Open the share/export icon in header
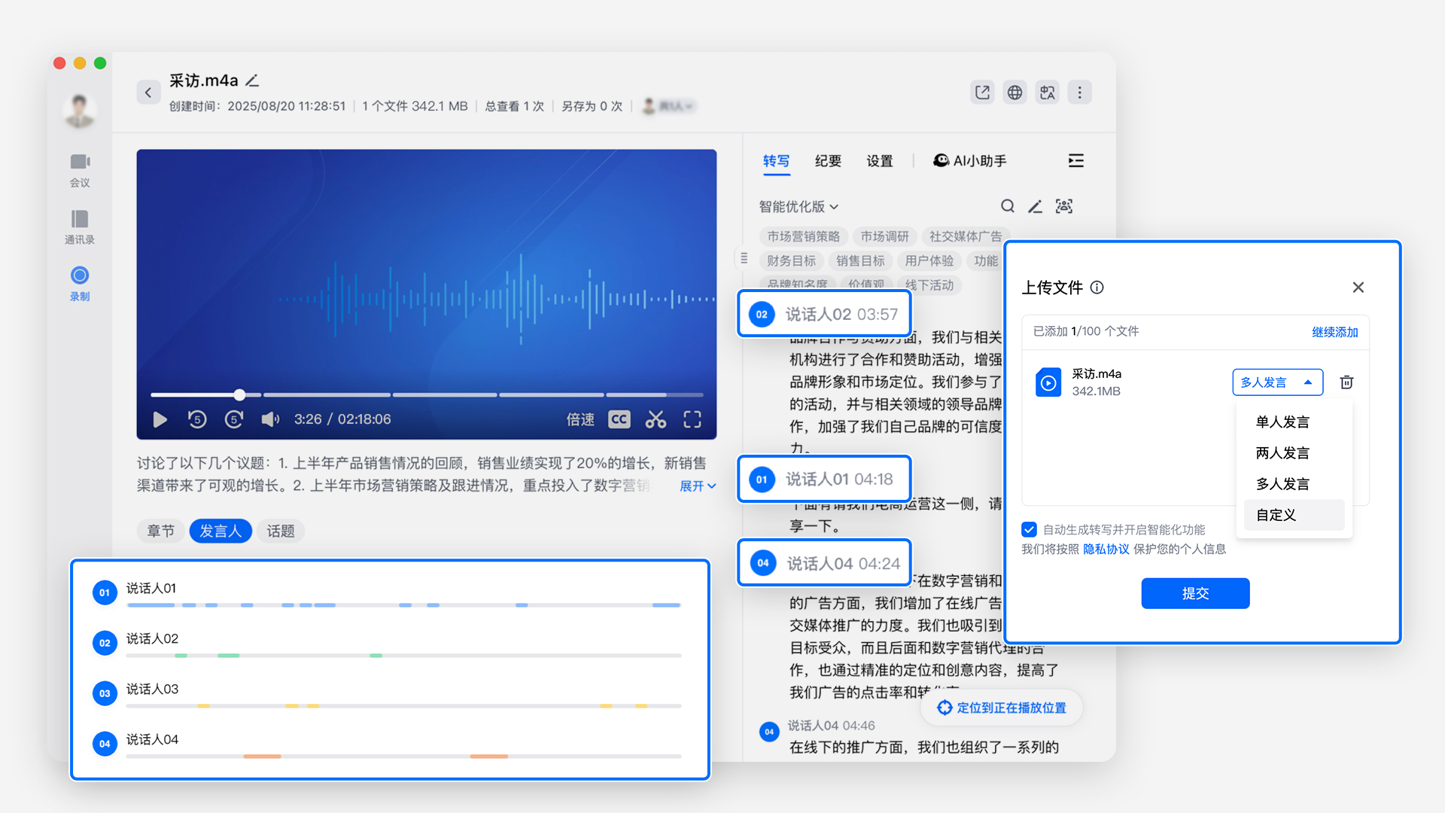This screenshot has width=1445, height=813. pos(982,93)
